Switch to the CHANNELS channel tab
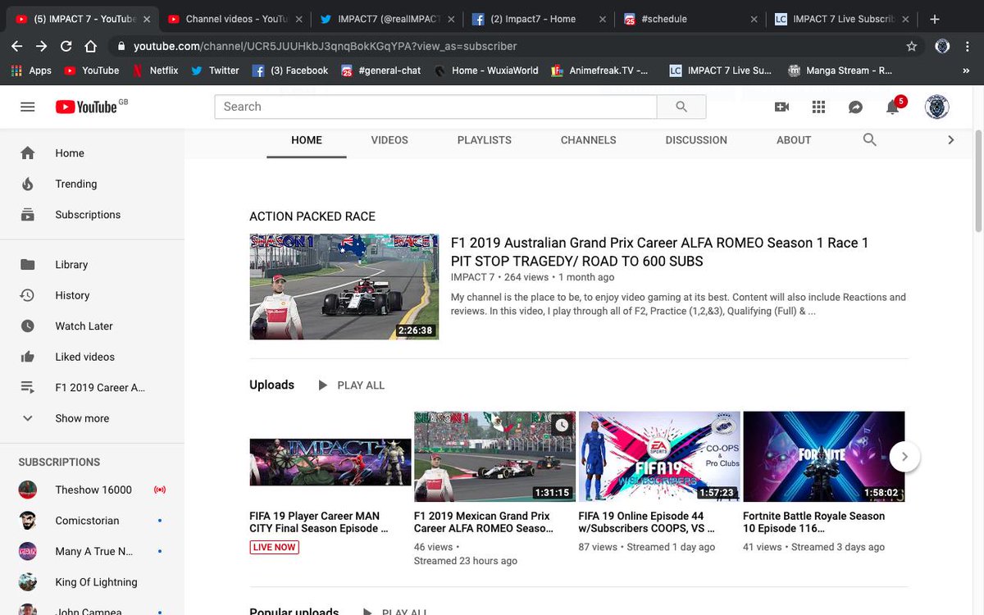 589,140
